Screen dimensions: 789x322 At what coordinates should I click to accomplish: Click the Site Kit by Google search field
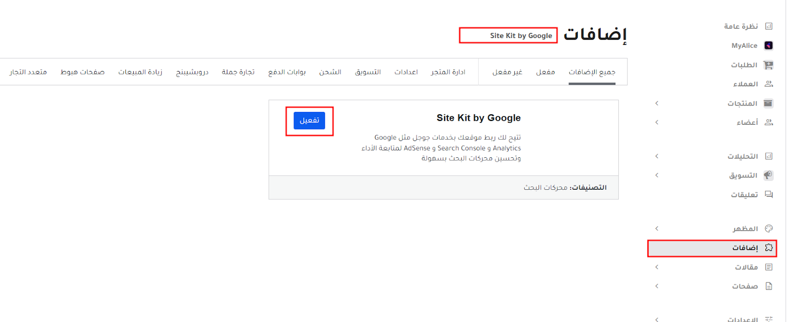coord(508,36)
